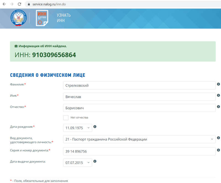Viewport: 221px width, 183px height.
Task: Click info icon beside Дата рождения
Action: pos(95,127)
